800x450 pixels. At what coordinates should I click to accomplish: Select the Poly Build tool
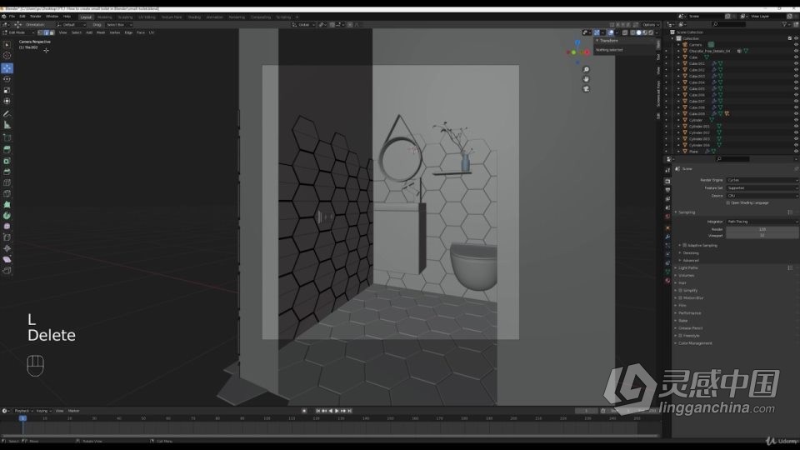pyautogui.click(x=7, y=205)
